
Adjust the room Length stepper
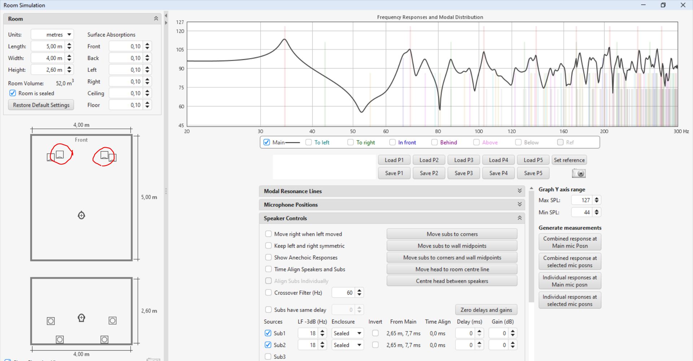(69, 46)
